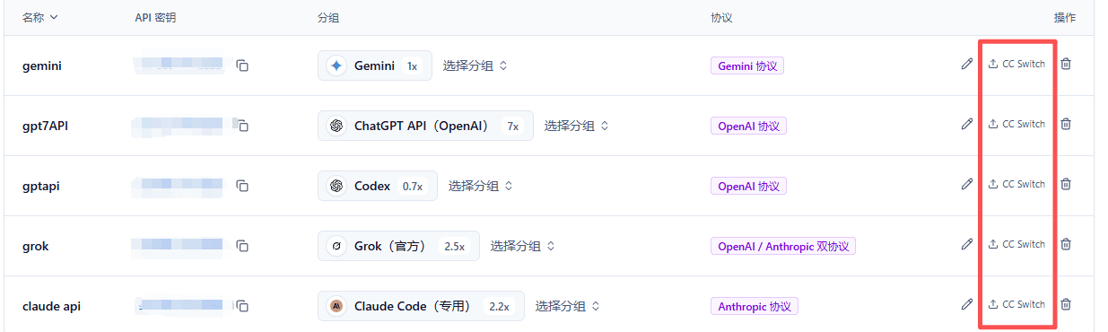Screen dimensions: 1108x332
Task: Select the gpt7API name cell
Action: pyautogui.click(x=45, y=126)
